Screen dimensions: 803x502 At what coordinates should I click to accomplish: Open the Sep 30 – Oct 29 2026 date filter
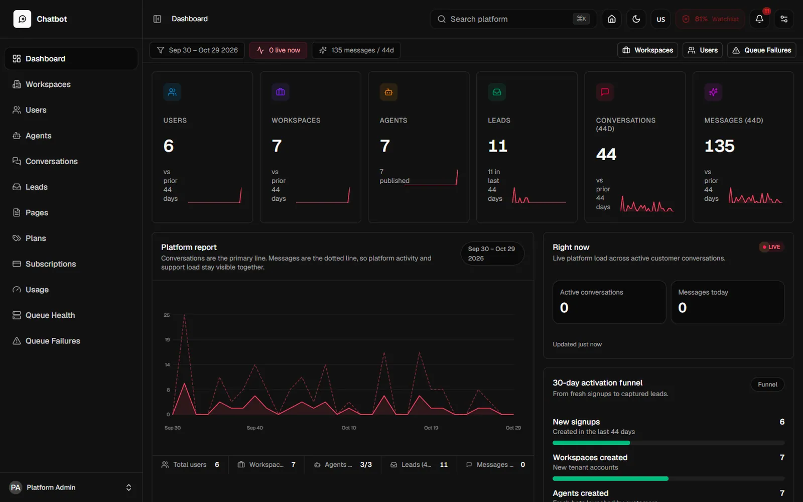click(197, 50)
